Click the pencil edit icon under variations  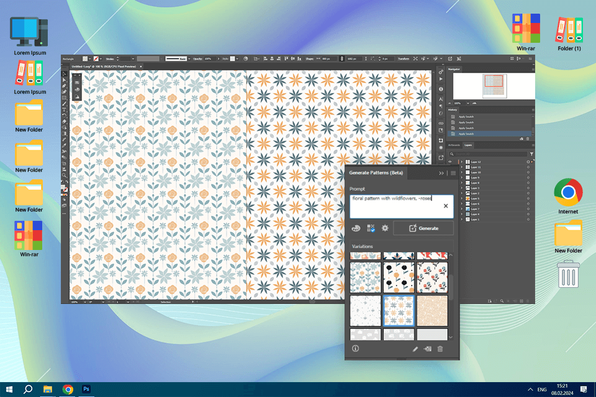pos(415,349)
